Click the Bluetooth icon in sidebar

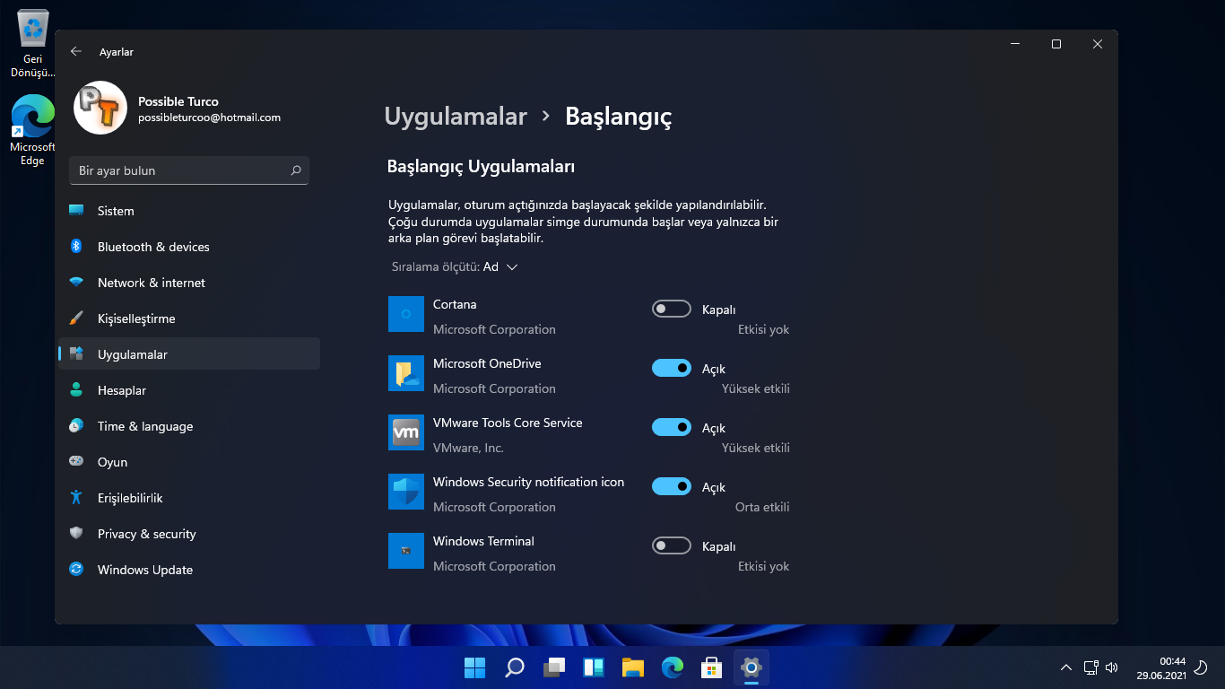click(76, 247)
